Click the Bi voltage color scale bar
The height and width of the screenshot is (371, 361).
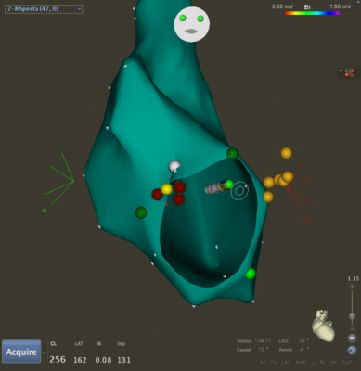point(312,13)
